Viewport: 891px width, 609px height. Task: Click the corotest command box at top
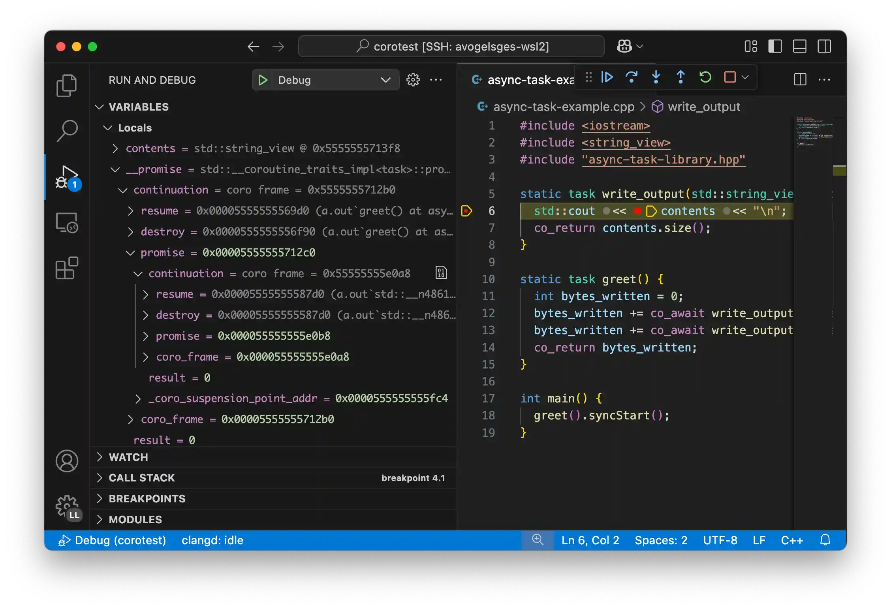(x=451, y=46)
